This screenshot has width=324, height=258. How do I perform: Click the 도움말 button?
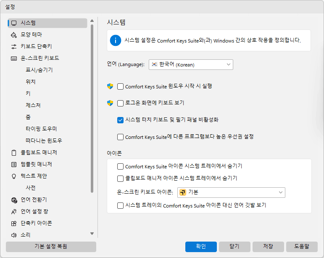(x=302, y=247)
